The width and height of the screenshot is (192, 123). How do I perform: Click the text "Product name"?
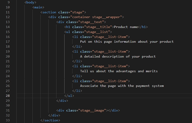coord(126,27)
